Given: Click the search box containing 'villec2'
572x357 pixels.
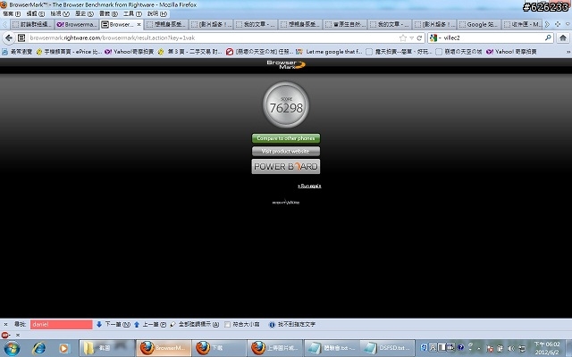Looking at the screenshot, I should [492, 37].
